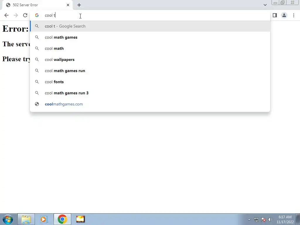
Task: Pick 'cool math games run 3' suggestion
Action: 150,93
